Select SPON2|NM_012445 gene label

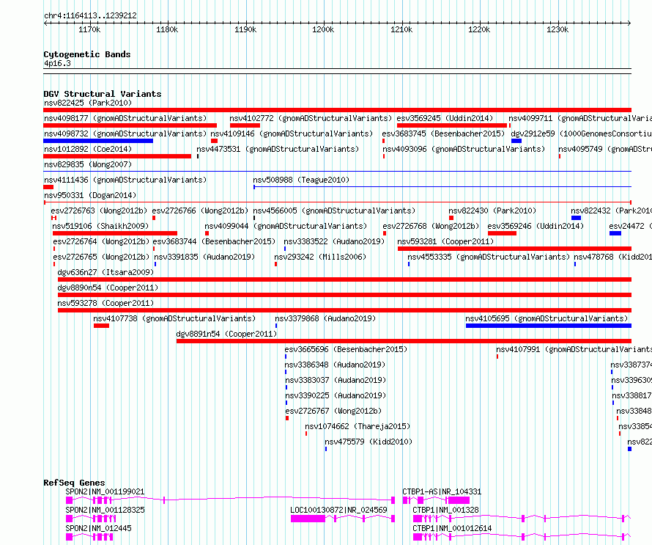coord(98,528)
